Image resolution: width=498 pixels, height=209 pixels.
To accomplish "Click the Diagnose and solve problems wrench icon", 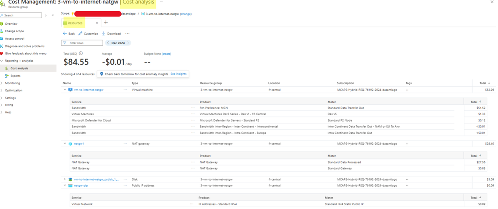I will pyautogui.click(x=2, y=46).
